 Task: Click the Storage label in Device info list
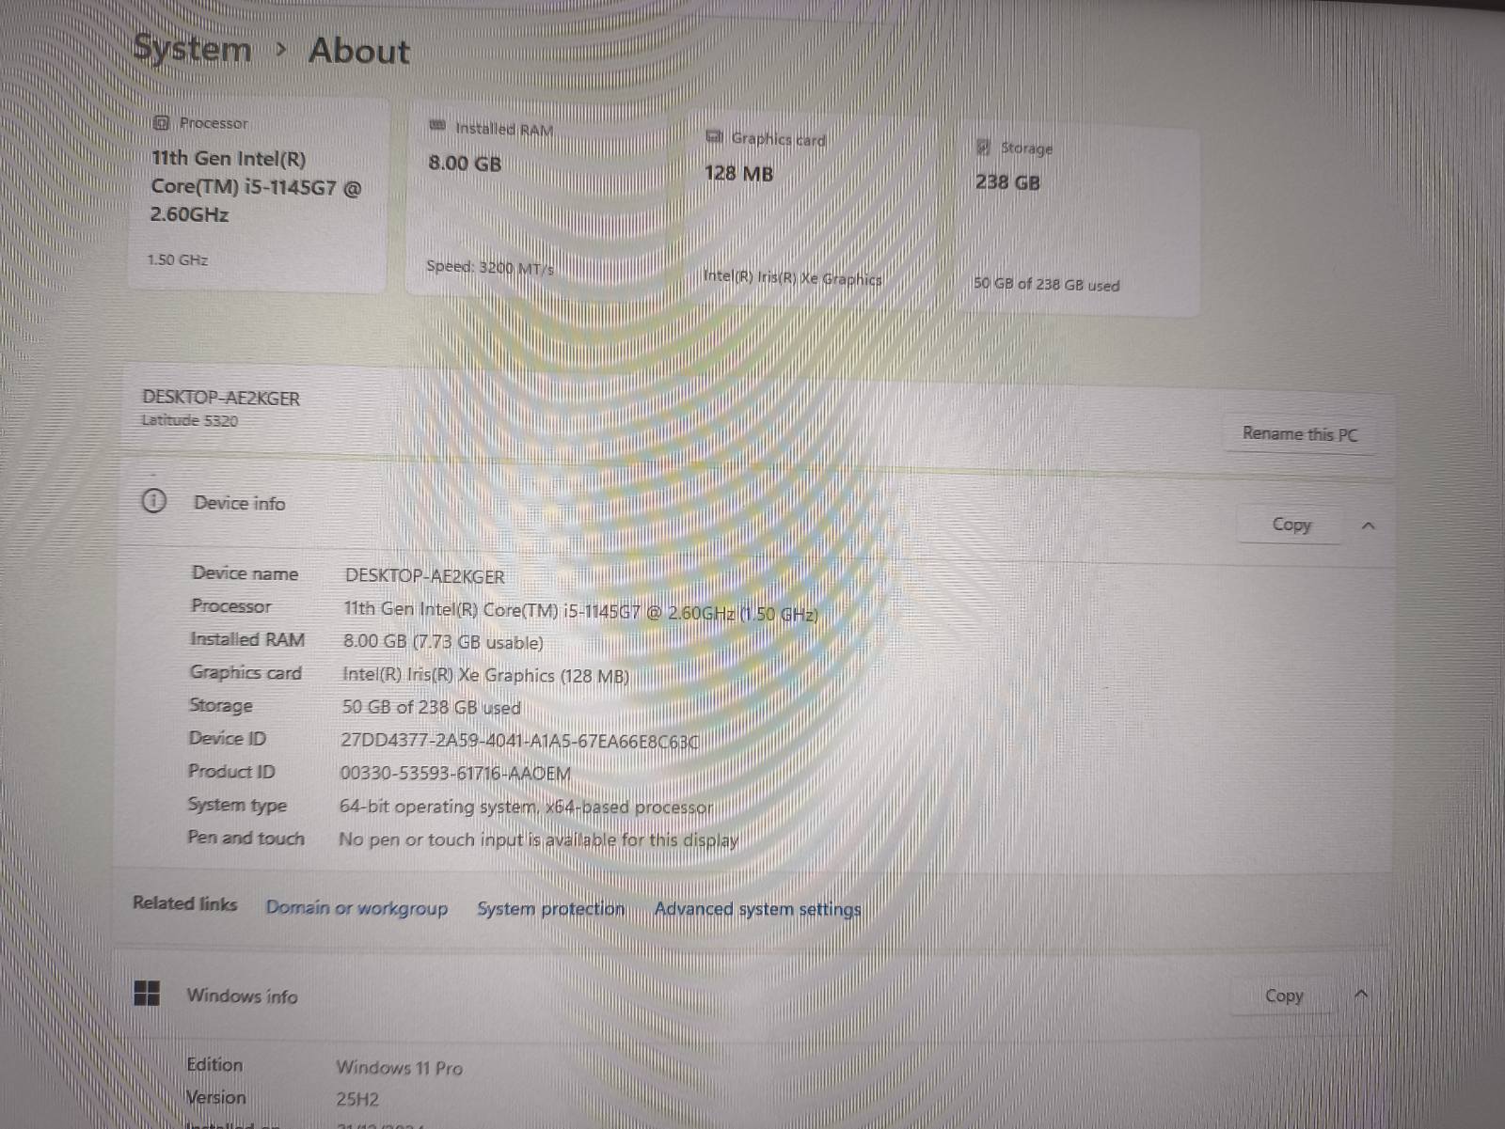coord(221,705)
